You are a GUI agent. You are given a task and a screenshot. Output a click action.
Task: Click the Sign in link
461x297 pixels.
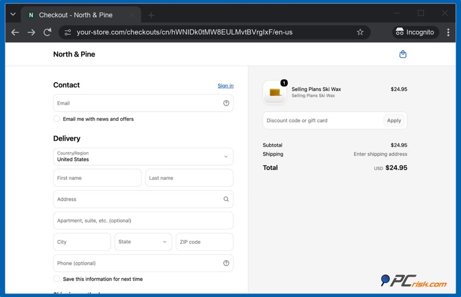(225, 86)
